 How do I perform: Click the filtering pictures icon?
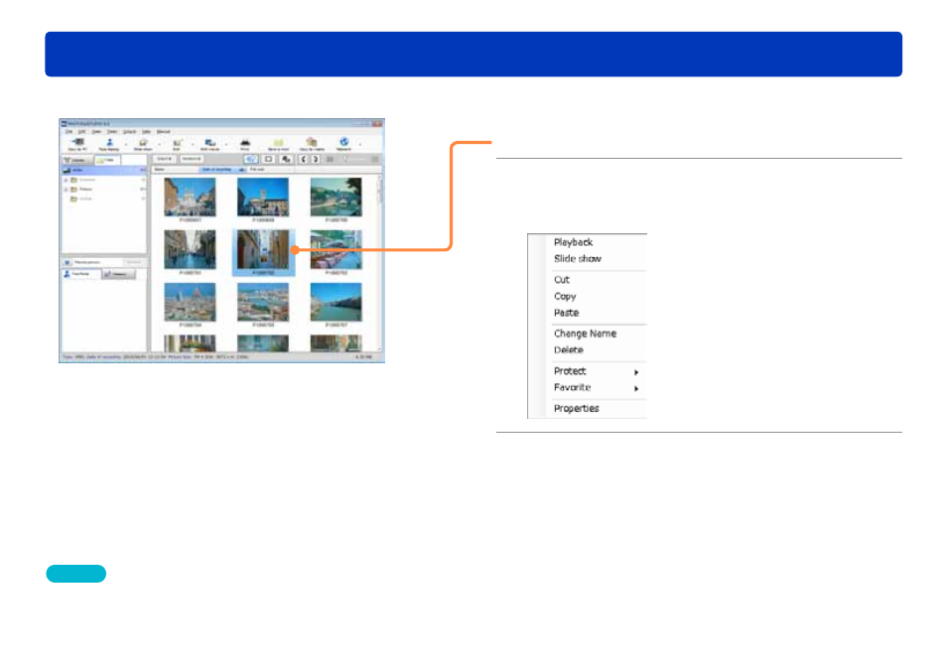tap(68, 262)
